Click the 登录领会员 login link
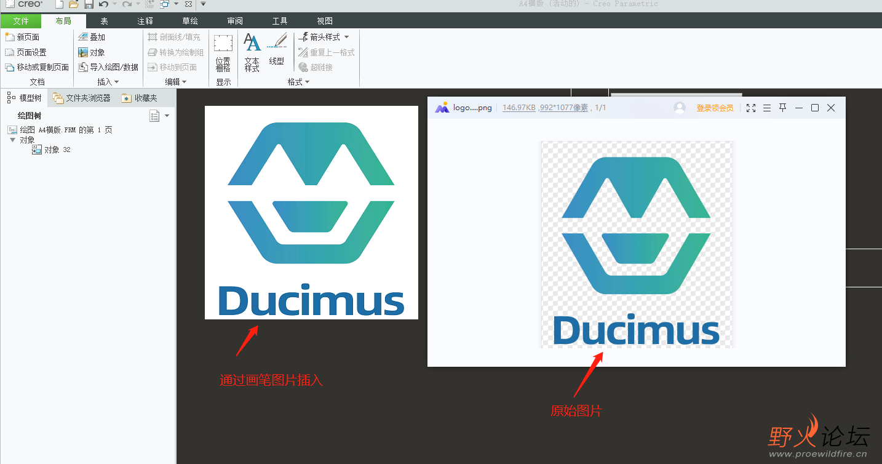The height and width of the screenshot is (464, 882). [x=715, y=108]
